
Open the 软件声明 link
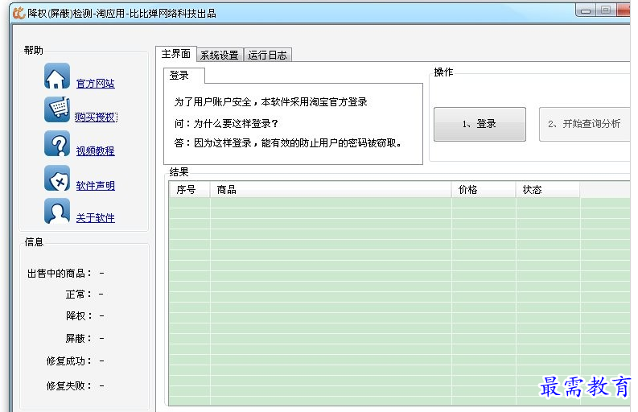tap(95, 186)
